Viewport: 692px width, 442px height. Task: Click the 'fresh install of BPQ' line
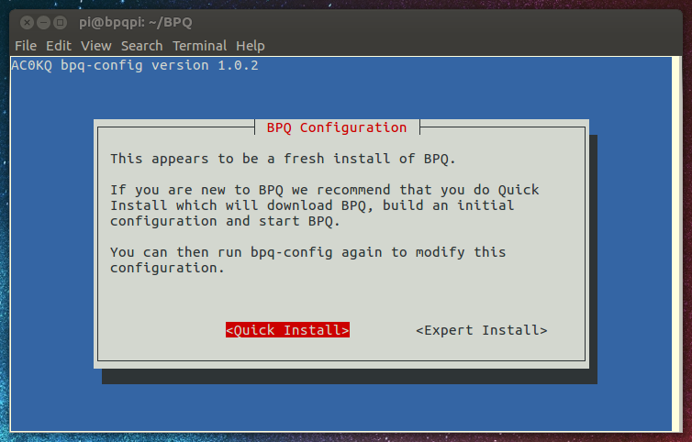point(283,159)
